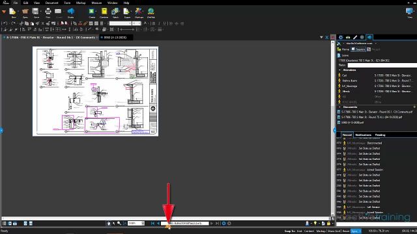Click the Home button in Studio panel

[343, 49]
